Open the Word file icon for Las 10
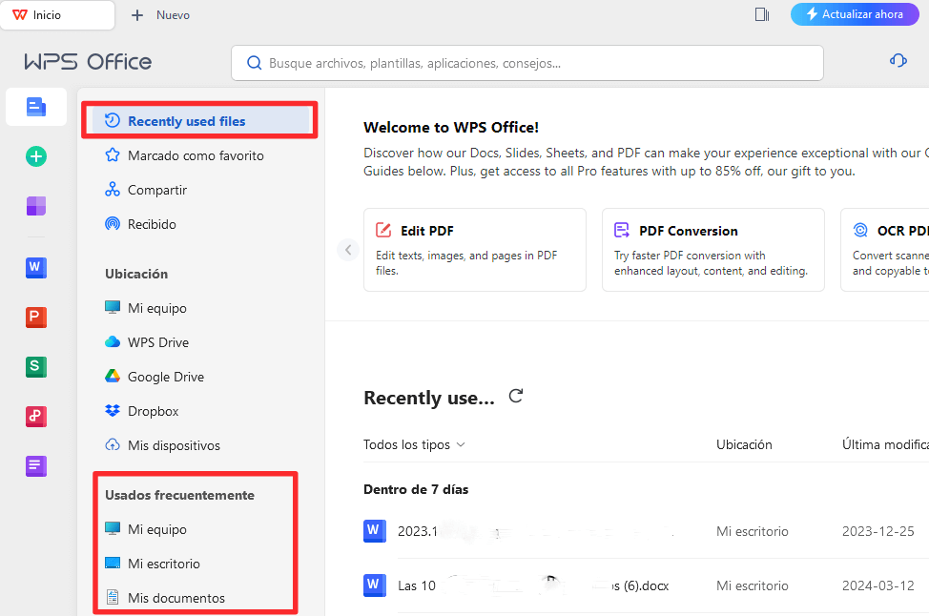The image size is (929, 616). pos(375,585)
